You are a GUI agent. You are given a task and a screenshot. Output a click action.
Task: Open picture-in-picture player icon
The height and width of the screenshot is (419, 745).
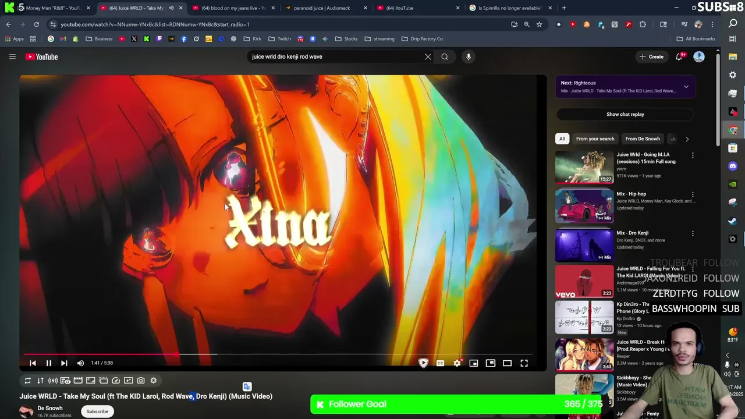491,363
